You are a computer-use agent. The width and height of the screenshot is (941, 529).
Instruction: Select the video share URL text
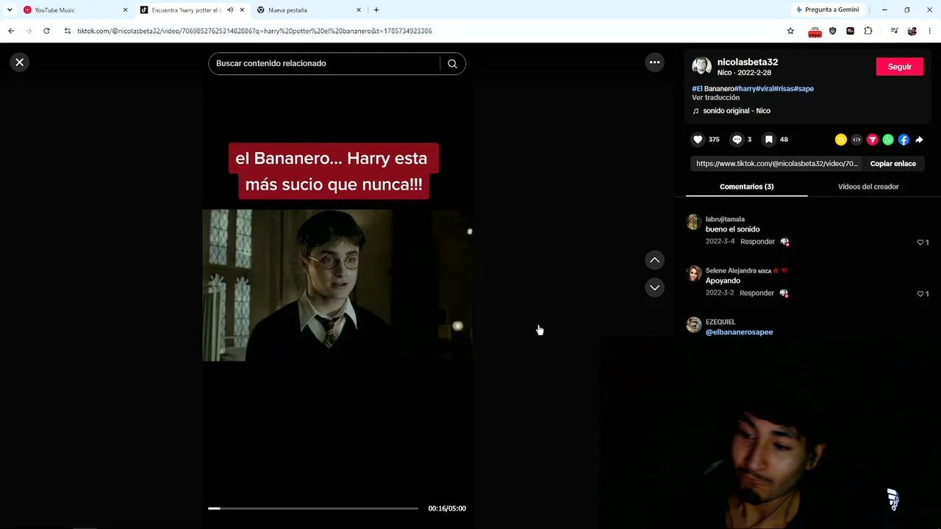777,164
